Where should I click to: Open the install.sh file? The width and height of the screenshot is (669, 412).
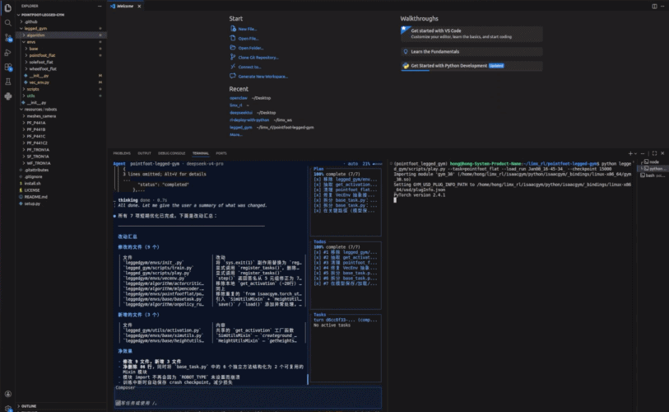32,184
